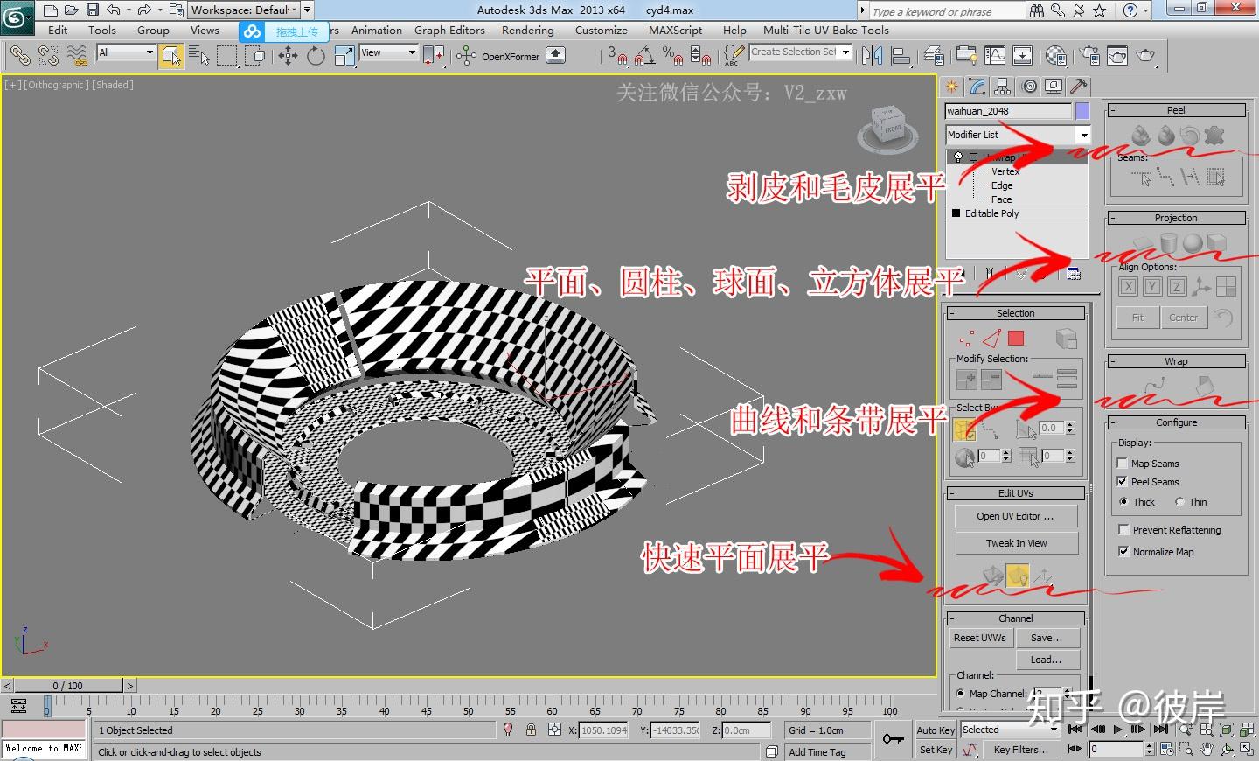Image resolution: width=1259 pixels, height=761 pixels.
Task: Open the reference coordinate View dropdown
Action: click(388, 52)
